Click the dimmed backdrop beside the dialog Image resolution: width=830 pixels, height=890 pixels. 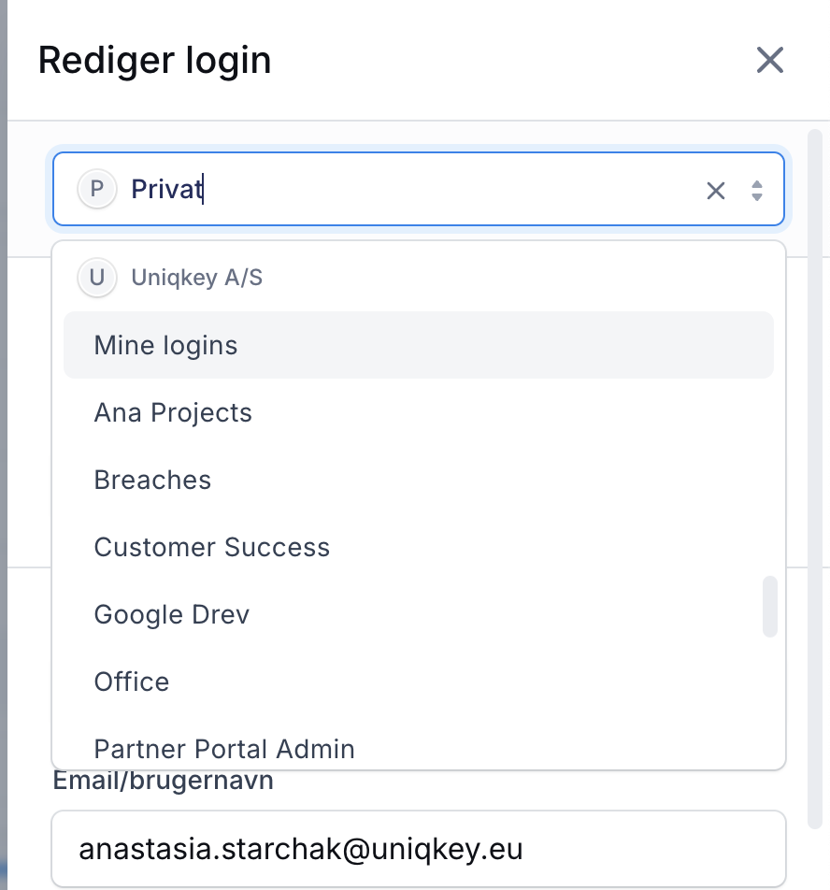coord(4,445)
